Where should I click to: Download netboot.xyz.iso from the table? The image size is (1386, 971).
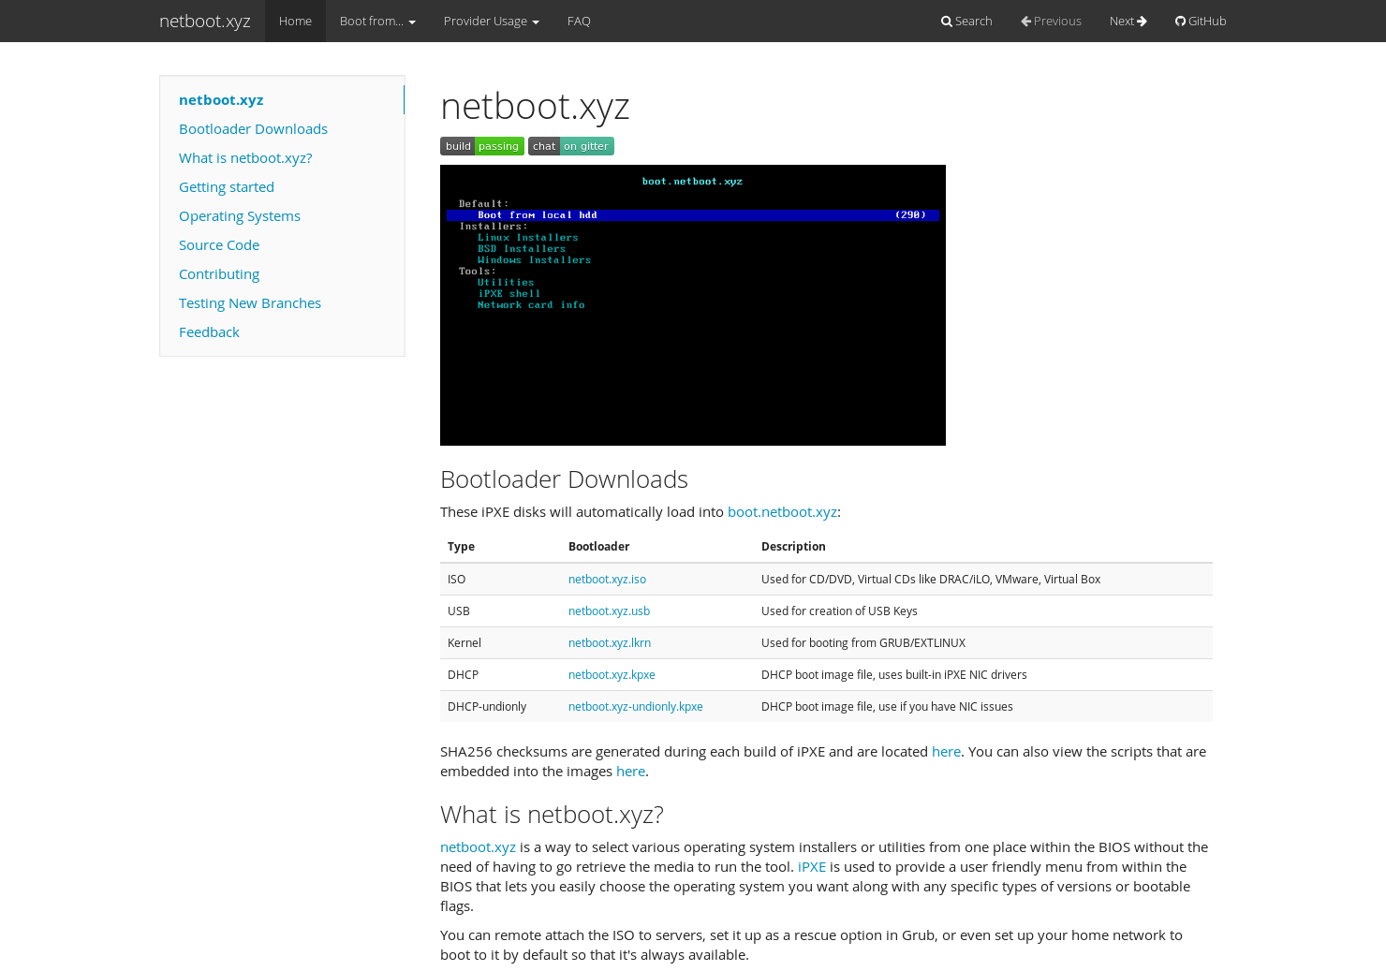[607, 579]
